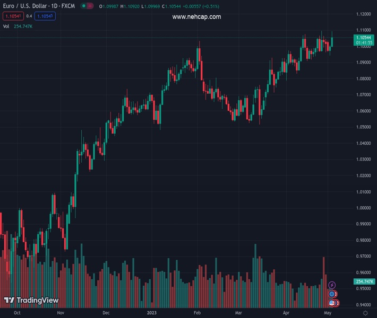377x318 pixels.
Task: Click the spread value 0.4 between prices
Action: tap(29, 16)
